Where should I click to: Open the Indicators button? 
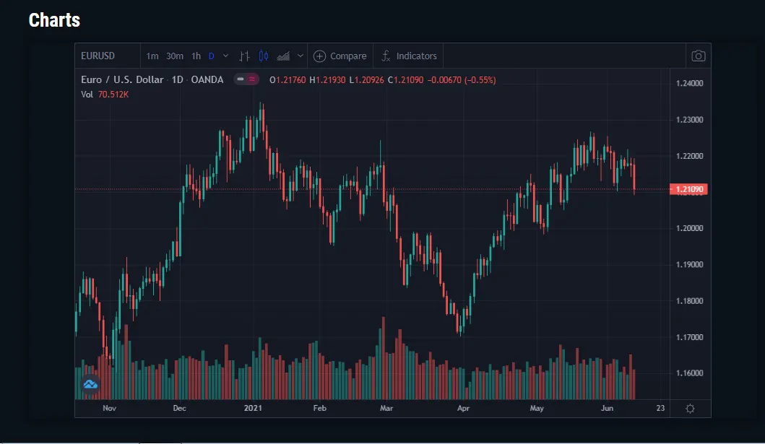pyautogui.click(x=409, y=56)
